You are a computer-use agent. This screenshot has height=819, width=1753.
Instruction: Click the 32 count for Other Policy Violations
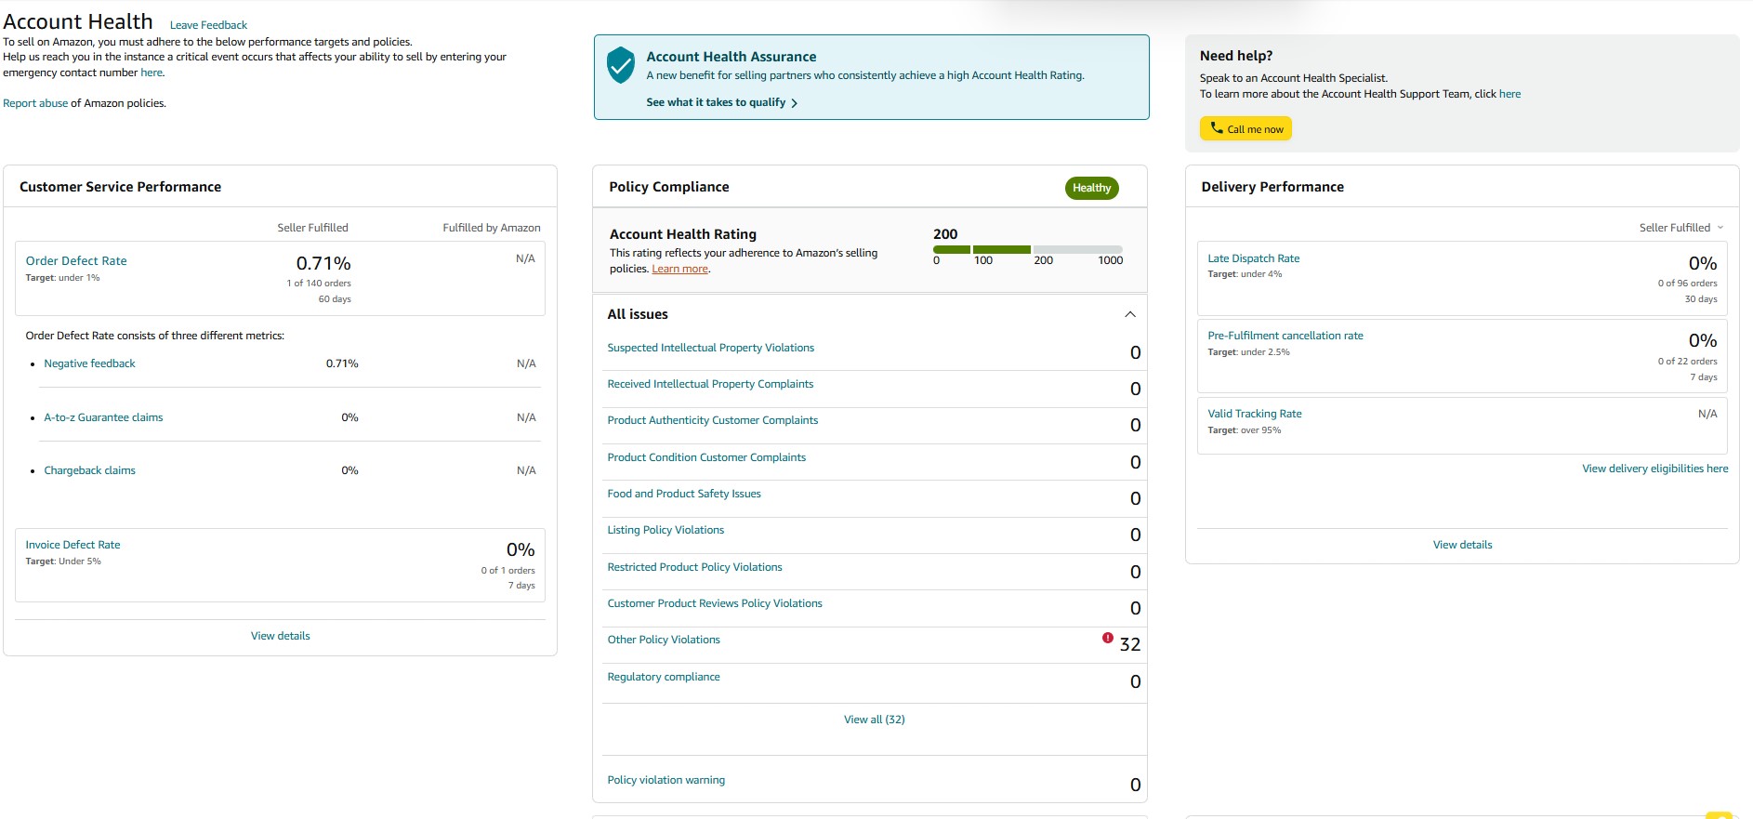pos(1129,644)
